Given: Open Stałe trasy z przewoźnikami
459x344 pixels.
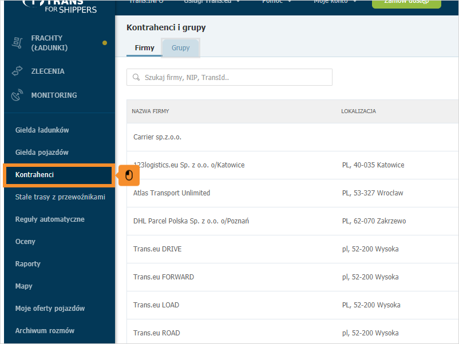Looking at the screenshot, I should 60,197.
